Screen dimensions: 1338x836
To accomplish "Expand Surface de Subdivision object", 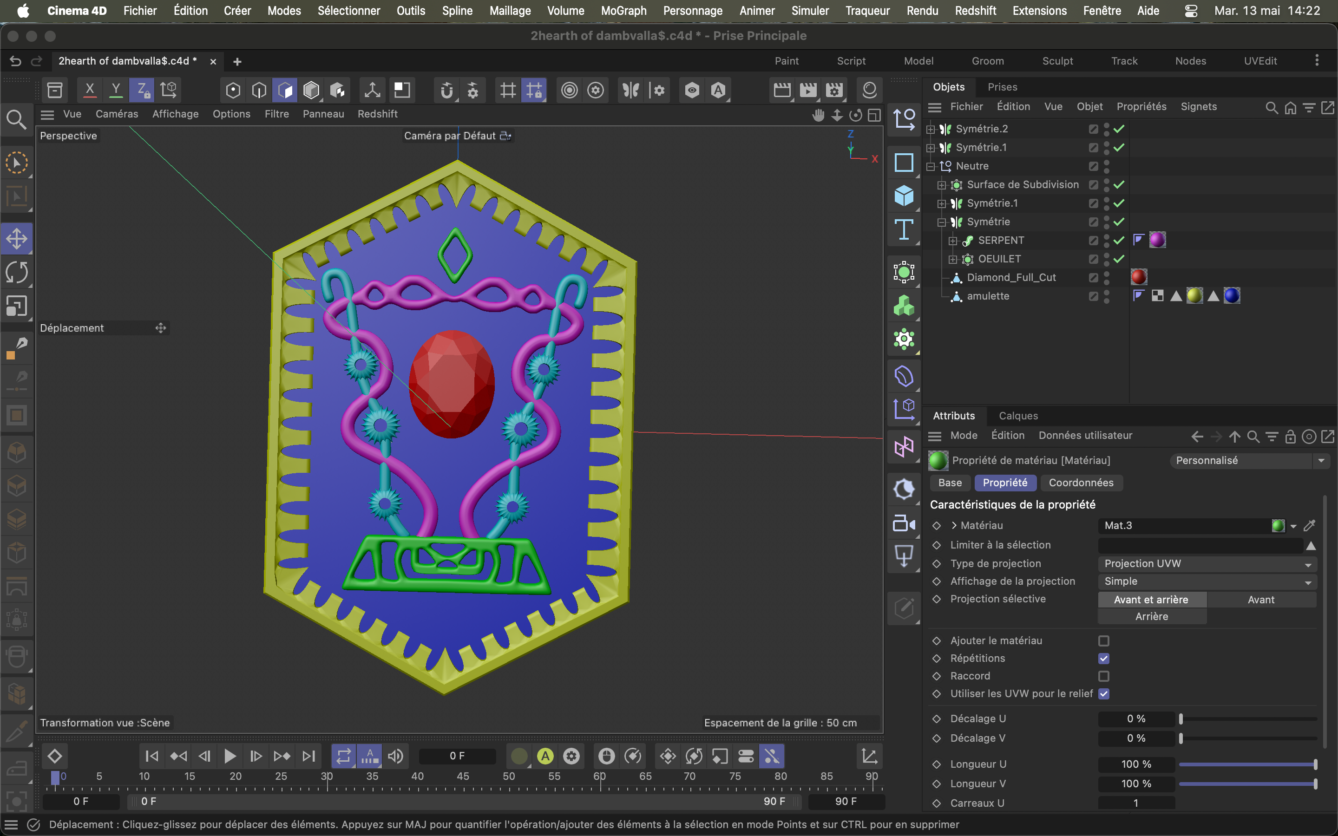I will point(942,185).
